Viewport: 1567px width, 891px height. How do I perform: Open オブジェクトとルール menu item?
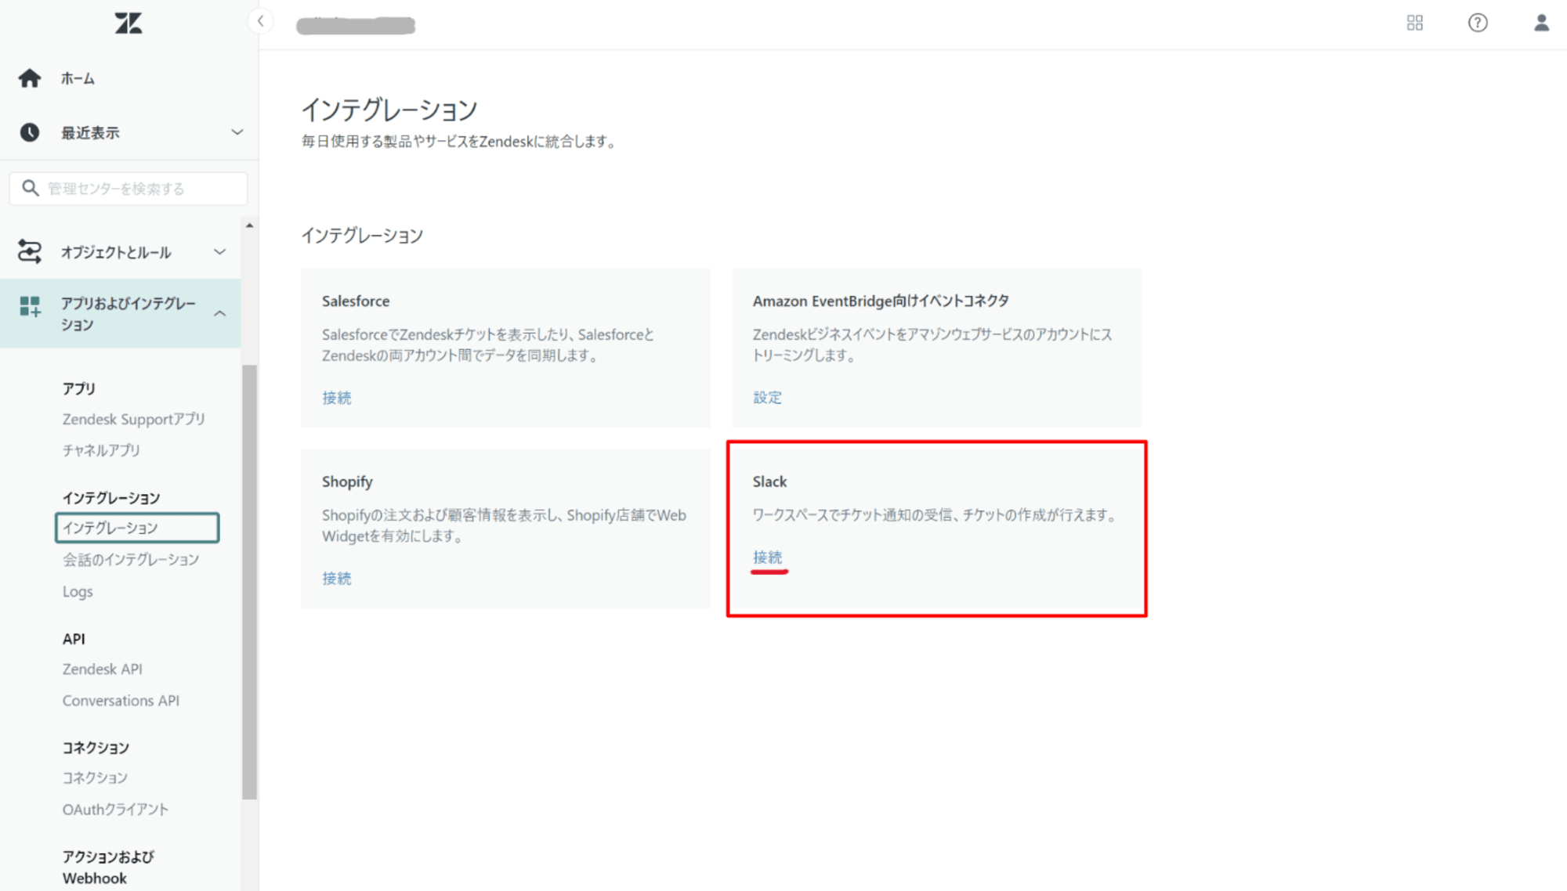(x=116, y=252)
